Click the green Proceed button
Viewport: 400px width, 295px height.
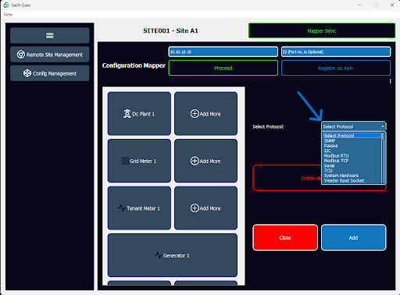point(223,68)
